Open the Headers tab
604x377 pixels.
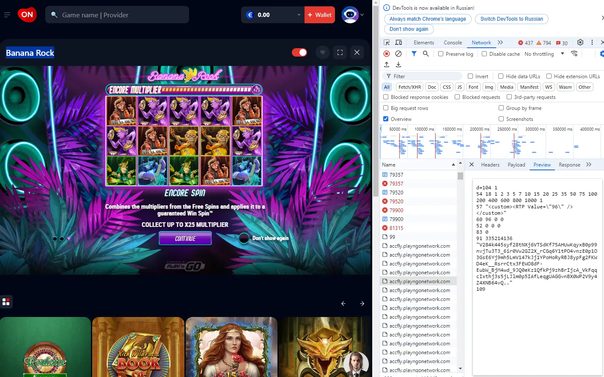pyautogui.click(x=490, y=165)
